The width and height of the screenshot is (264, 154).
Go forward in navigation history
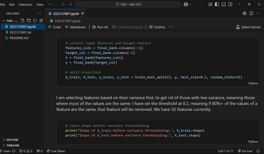pos(70,5)
